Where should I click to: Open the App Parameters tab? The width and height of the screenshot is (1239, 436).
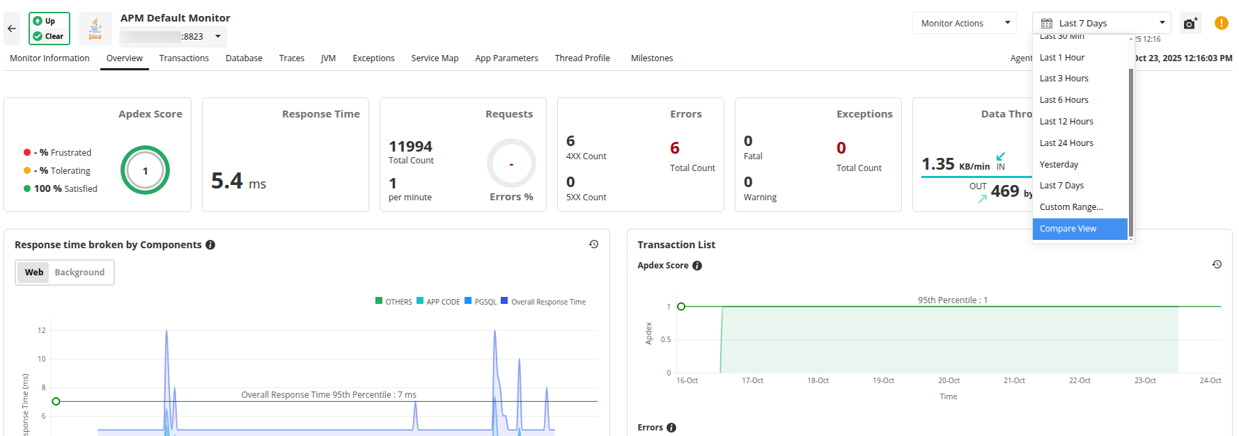tap(506, 58)
